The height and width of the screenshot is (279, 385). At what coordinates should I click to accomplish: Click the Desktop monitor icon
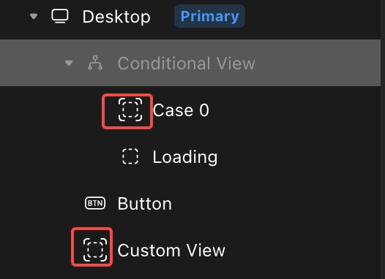pyautogui.click(x=60, y=16)
